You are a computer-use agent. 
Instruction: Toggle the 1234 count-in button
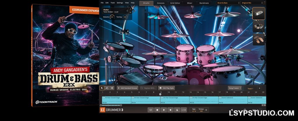(x=184, y=110)
